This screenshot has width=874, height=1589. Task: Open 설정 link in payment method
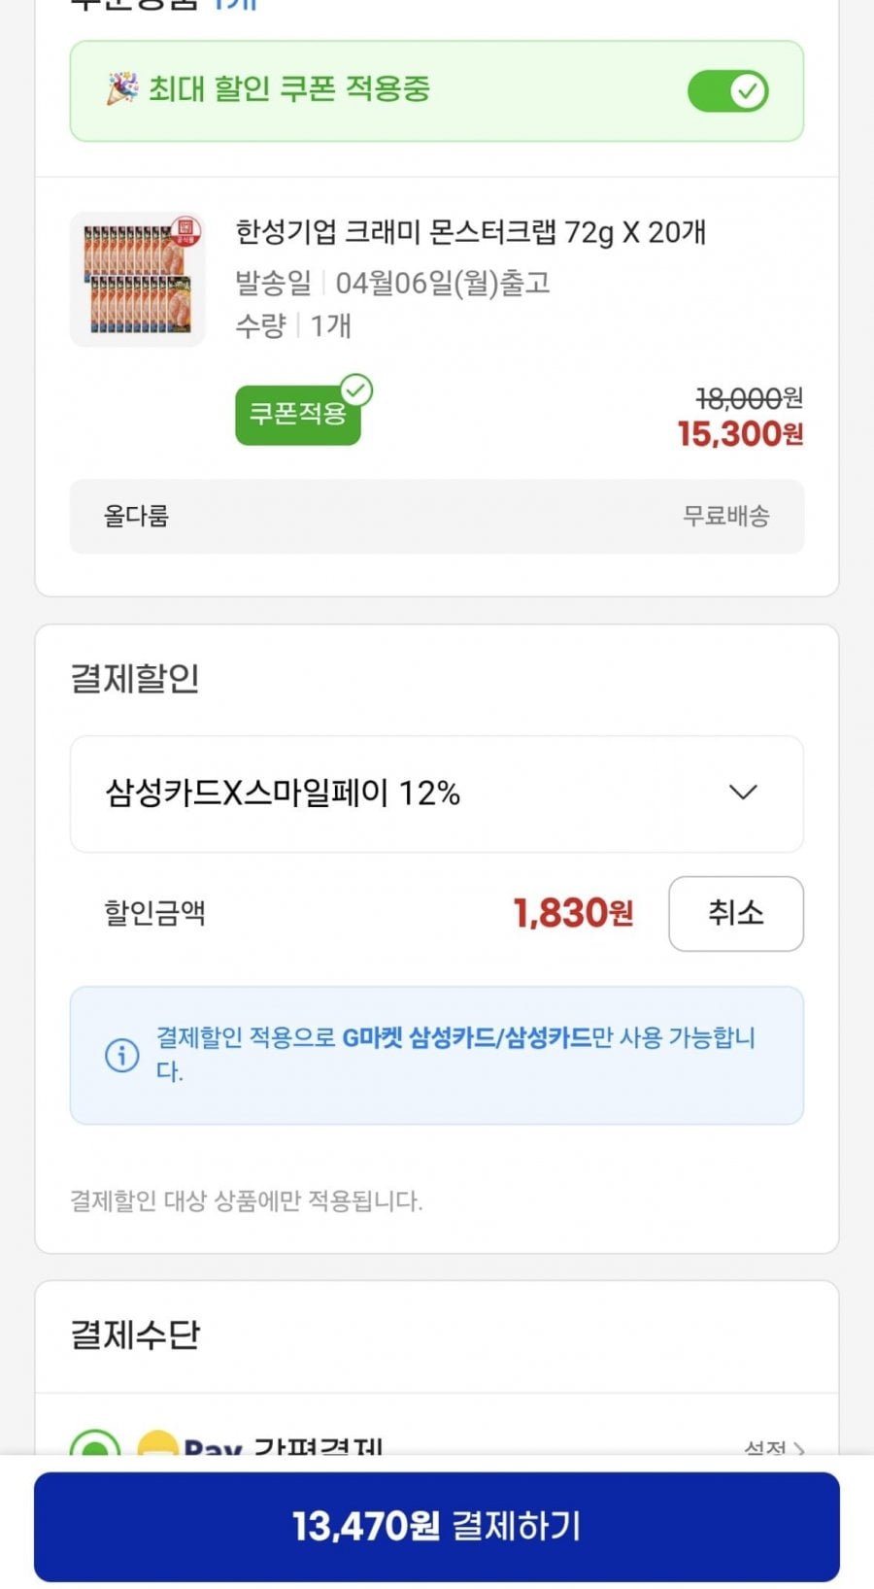773,1448
